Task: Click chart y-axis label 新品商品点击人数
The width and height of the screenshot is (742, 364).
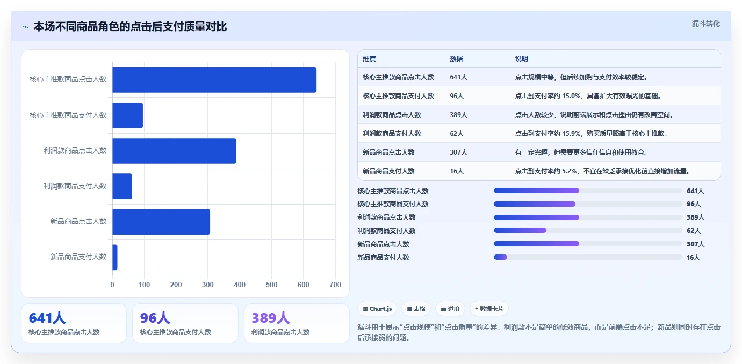Action: coord(78,221)
